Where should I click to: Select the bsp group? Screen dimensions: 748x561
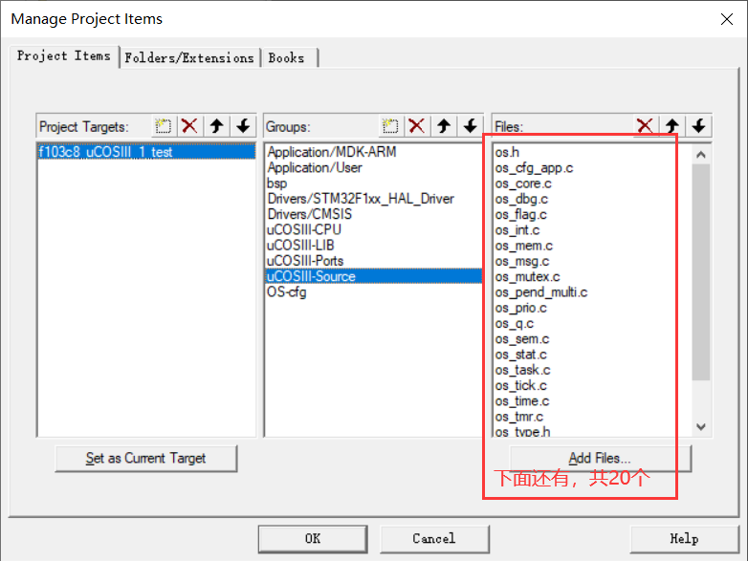coord(374,183)
